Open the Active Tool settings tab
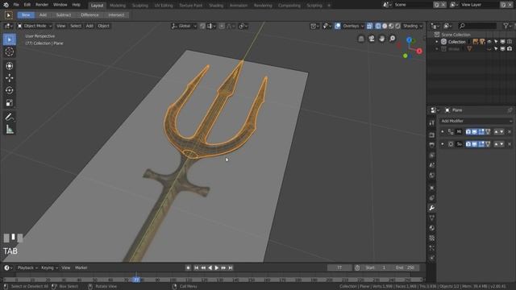Viewport: 516px width, 290px height. (432, 122)
